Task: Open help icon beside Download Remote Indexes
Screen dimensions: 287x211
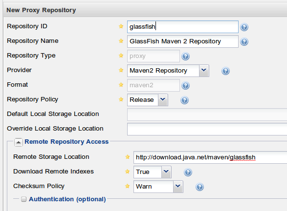Action: (x=188, y=172)
